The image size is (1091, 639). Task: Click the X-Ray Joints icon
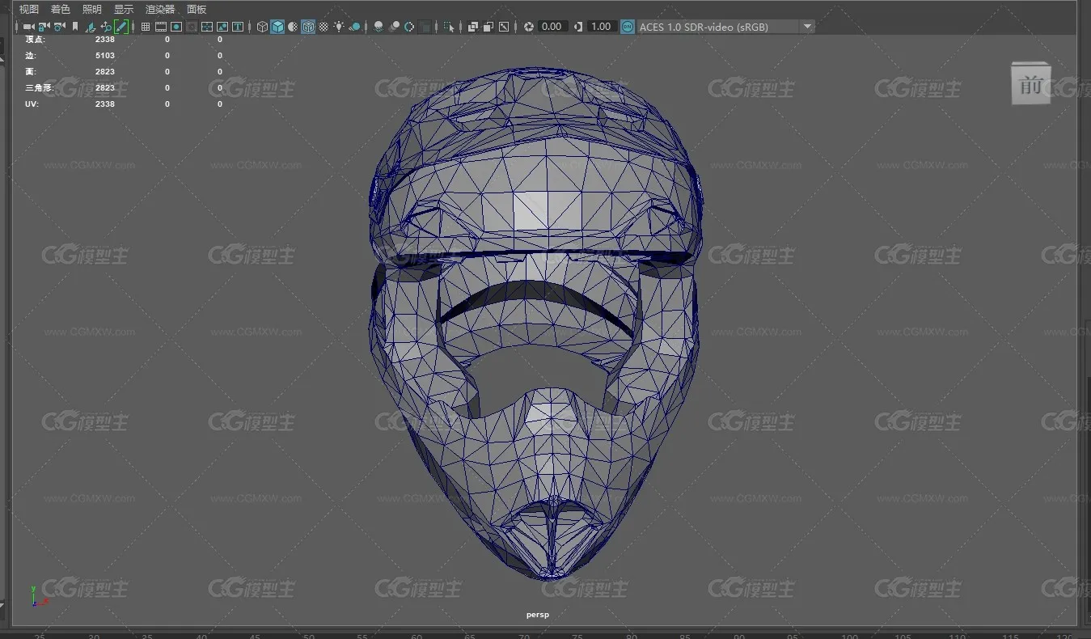click(504, 27)
